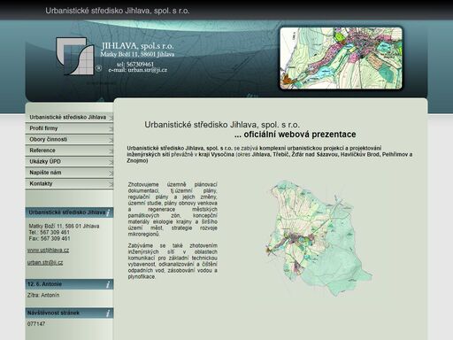The height and width of the screenshot is (340, 453).
Task: Click the urban.str@ji.cz email link
Action: [45, 262]
